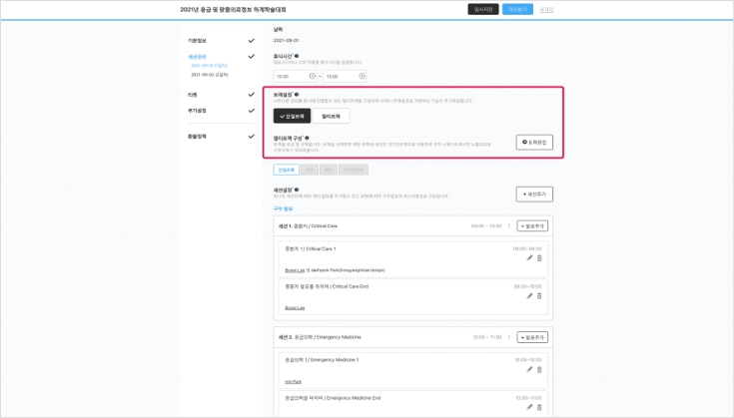
Task: Click the 세션추가 button
Action: point(533,194)
